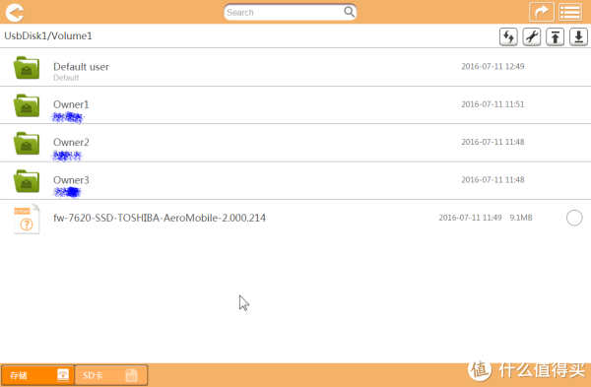Switch to the 存储 storage tab
Viewport: 591px width, 387px height.
pos(37,375)
